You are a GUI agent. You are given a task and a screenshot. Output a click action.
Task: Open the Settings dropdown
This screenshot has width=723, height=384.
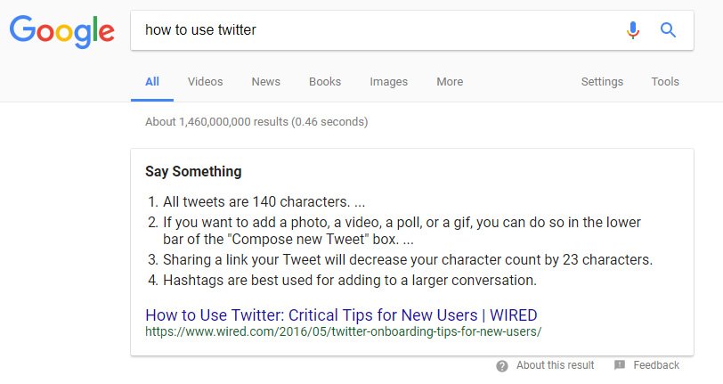tap(602, 82)
